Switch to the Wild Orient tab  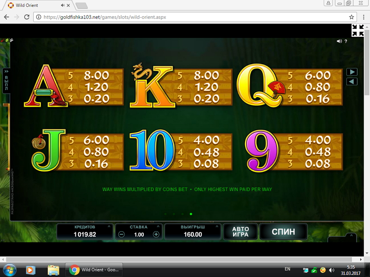37,5
